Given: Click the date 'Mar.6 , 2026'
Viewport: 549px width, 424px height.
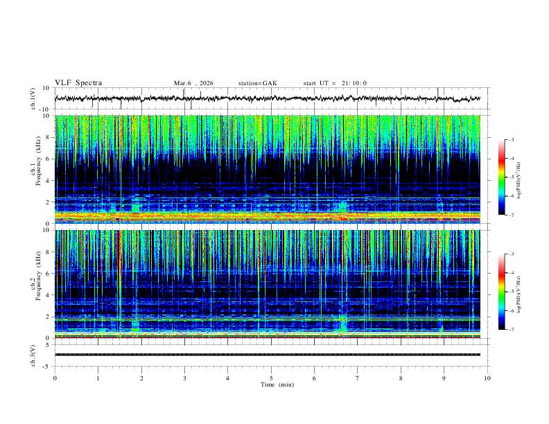Looking at the screenshot, I should tap(193, 83).
